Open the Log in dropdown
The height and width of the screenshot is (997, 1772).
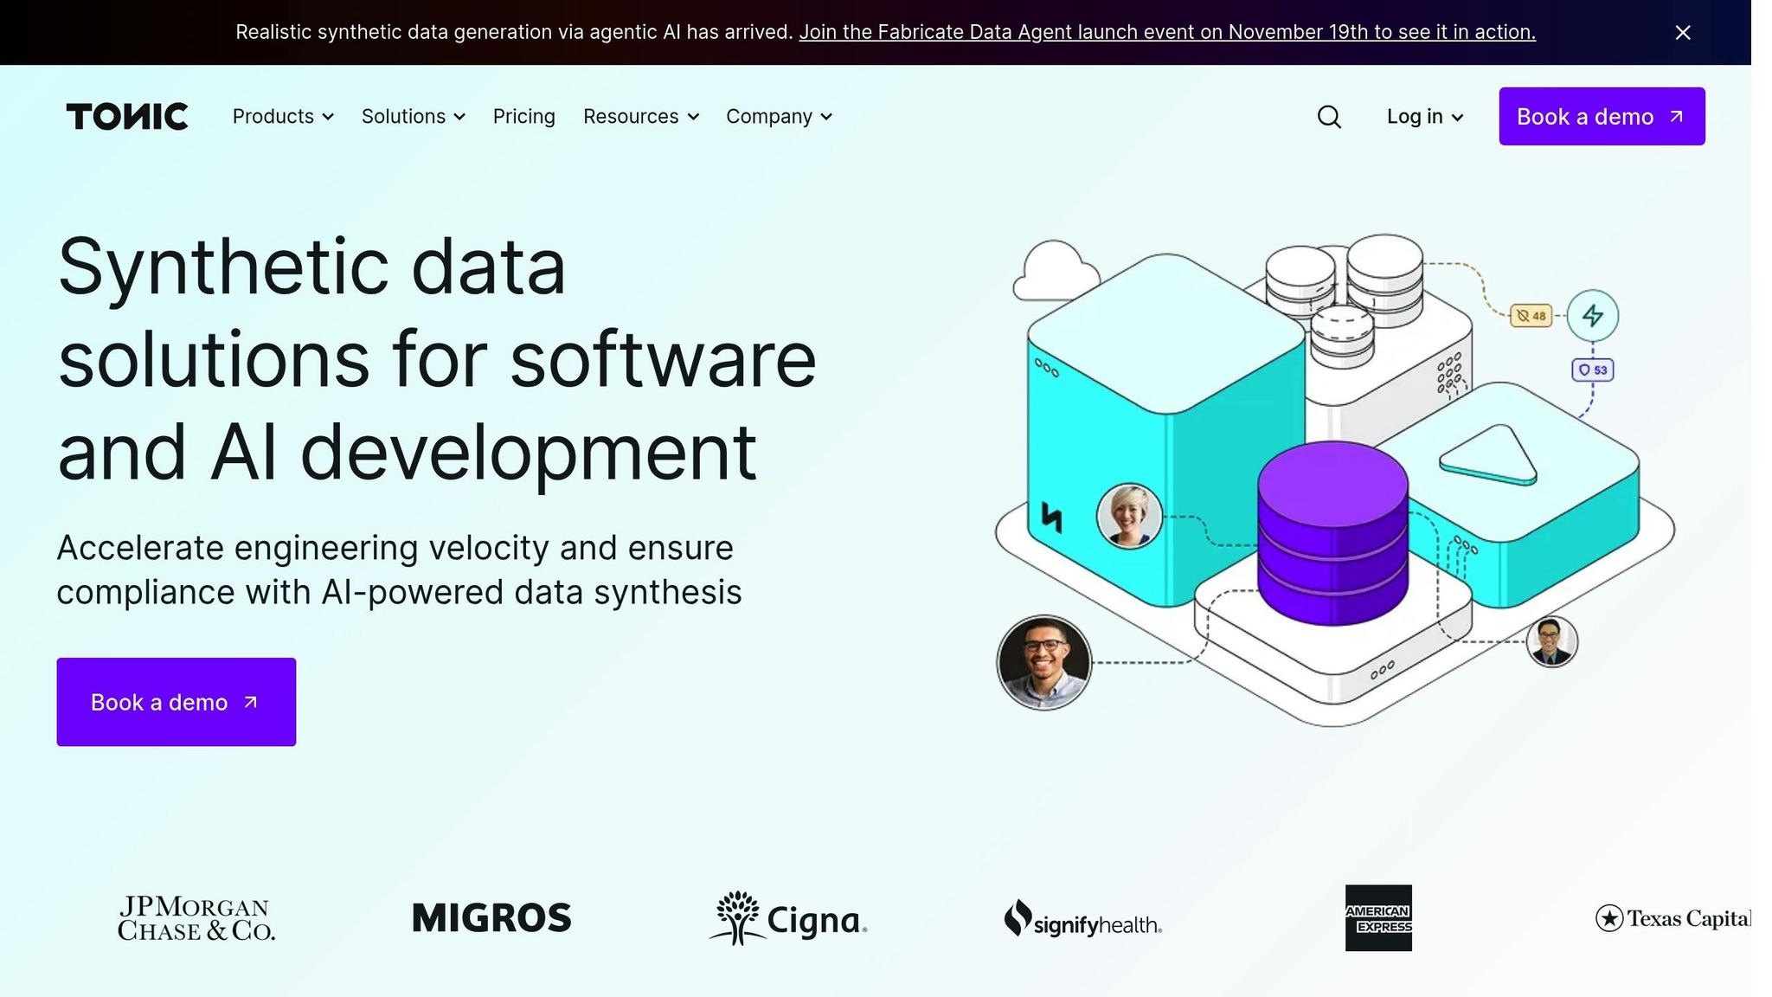pyautogui.click(x=1423, y=116)
